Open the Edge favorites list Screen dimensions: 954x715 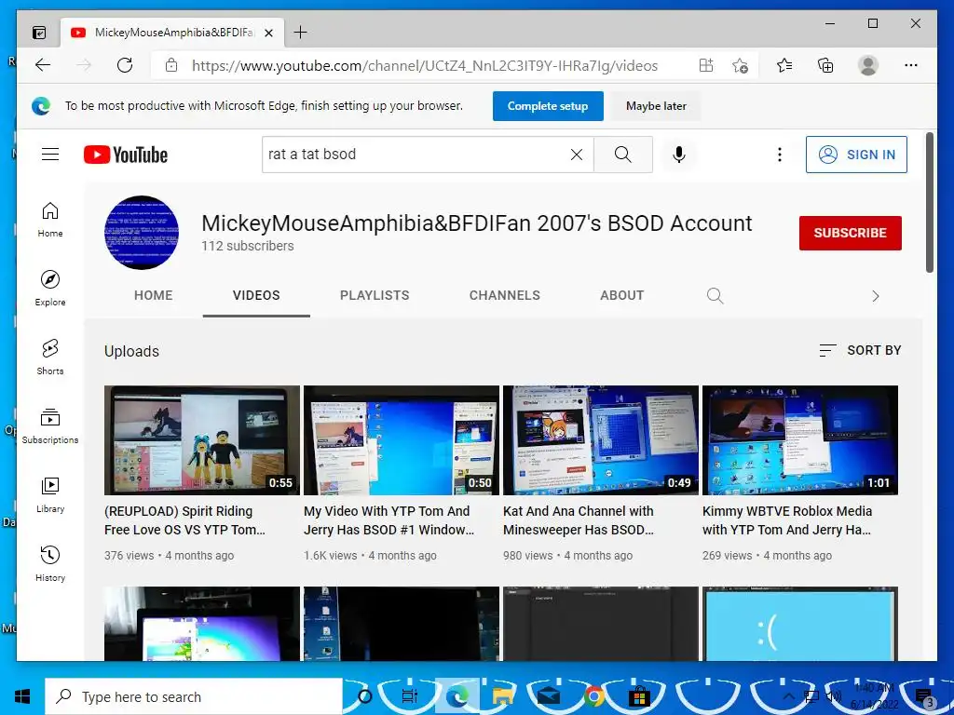[x=784, y=65]
